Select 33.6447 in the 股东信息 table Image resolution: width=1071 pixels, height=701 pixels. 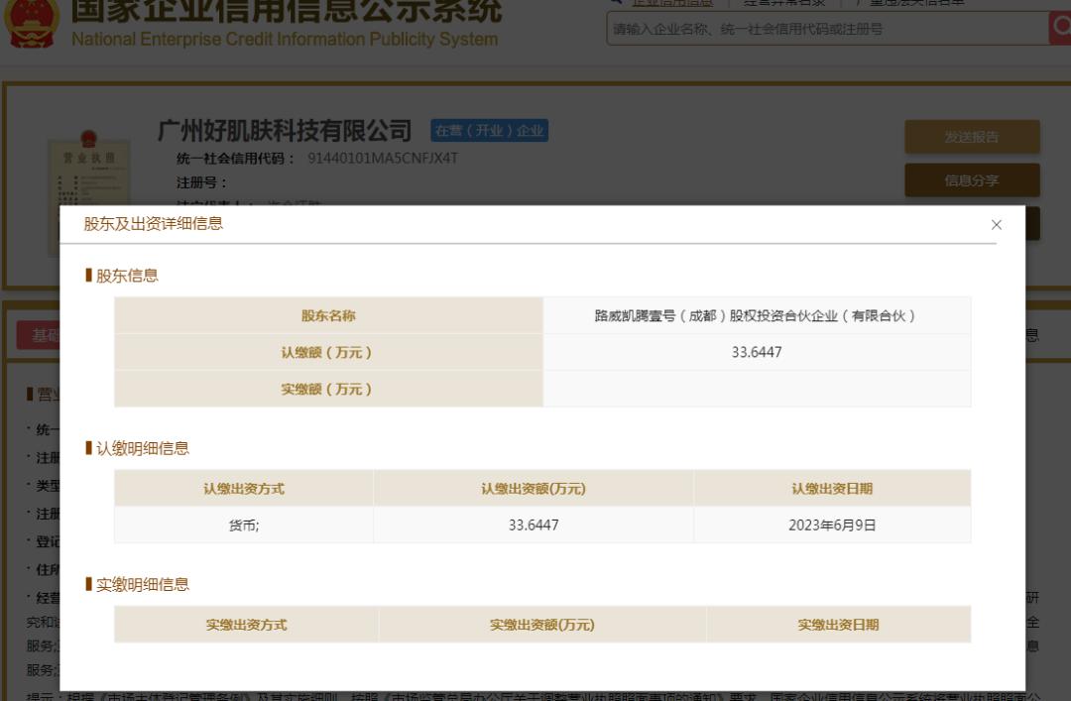point(756,353)
